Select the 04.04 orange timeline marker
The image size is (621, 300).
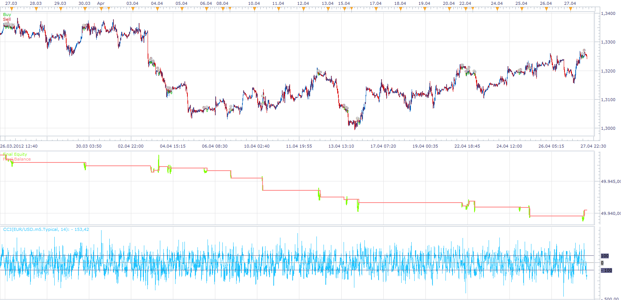[157, 9]
